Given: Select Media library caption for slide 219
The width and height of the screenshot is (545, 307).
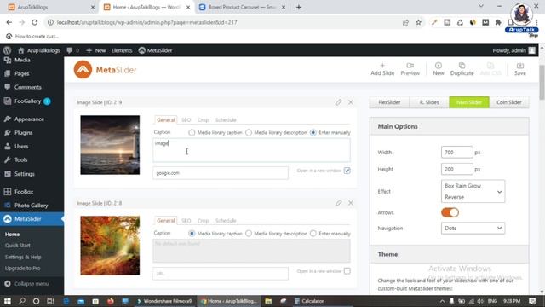Looking at the screenshot, I should 192,133.
